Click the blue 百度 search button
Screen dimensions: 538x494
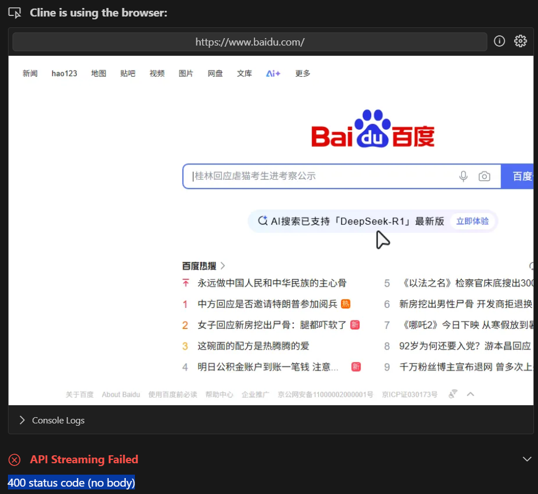point(518,176)
